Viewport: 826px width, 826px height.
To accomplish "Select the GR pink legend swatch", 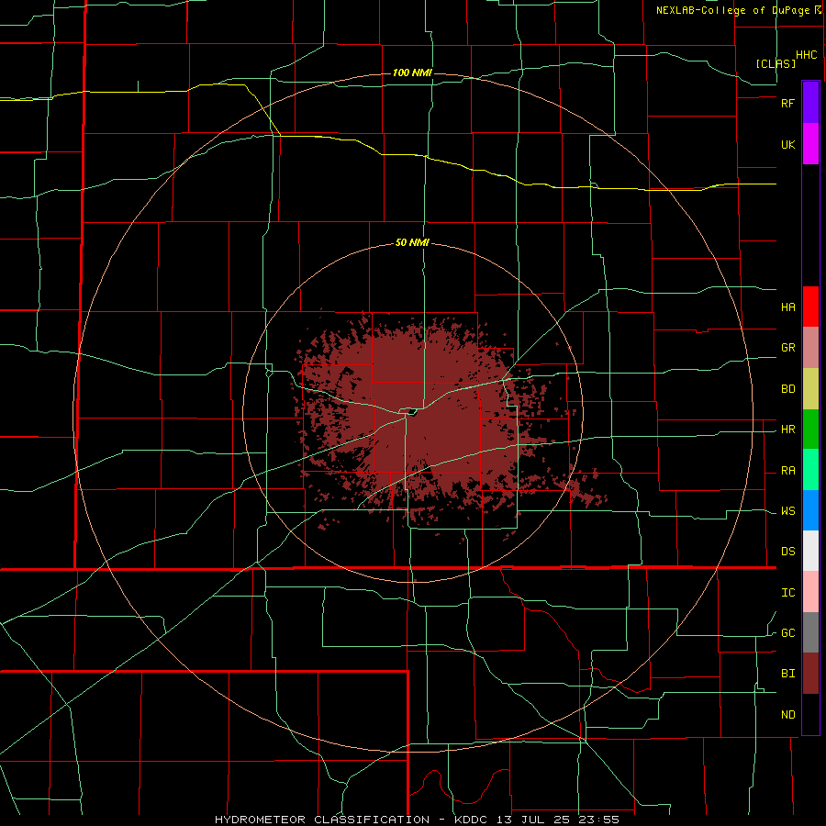I will (810, 348).
